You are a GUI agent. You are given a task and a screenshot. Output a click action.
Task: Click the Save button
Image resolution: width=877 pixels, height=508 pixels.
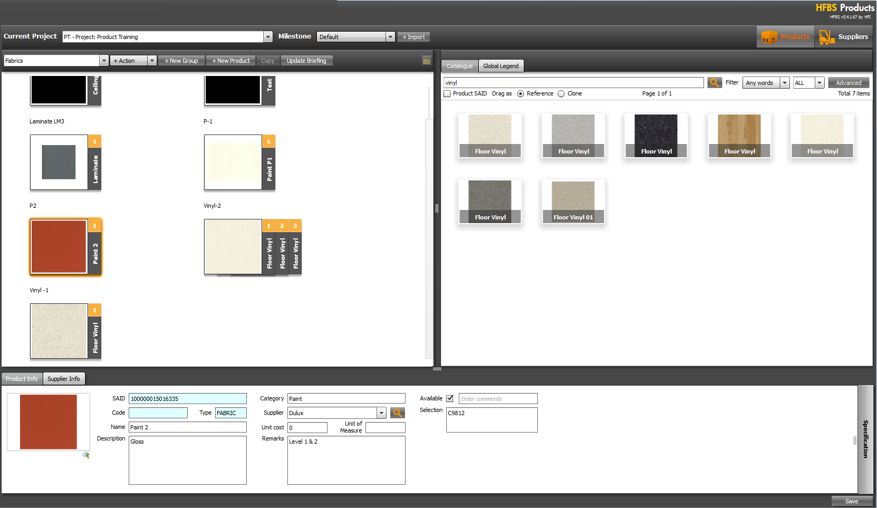pos(852,501)
